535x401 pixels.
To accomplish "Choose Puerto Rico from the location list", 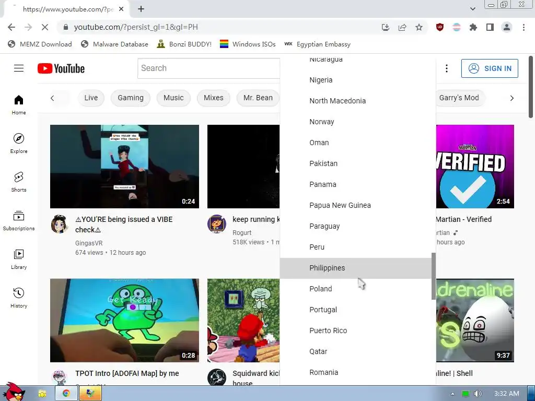I will coord(355,331).
